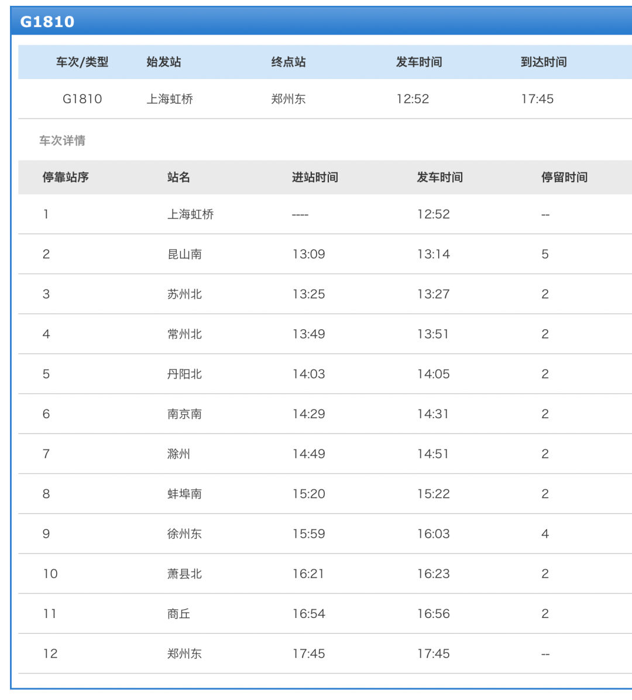
Task: Select stop sequence number 11
Action: click(x=50, y=614)
